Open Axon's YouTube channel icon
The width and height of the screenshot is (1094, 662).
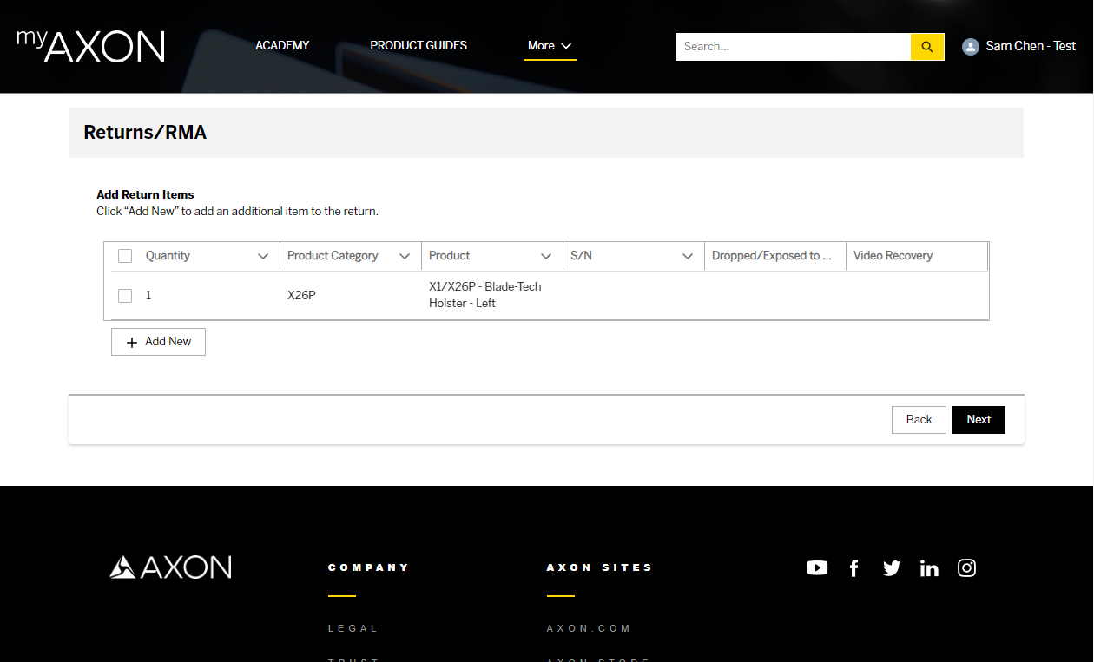[817, 567]
